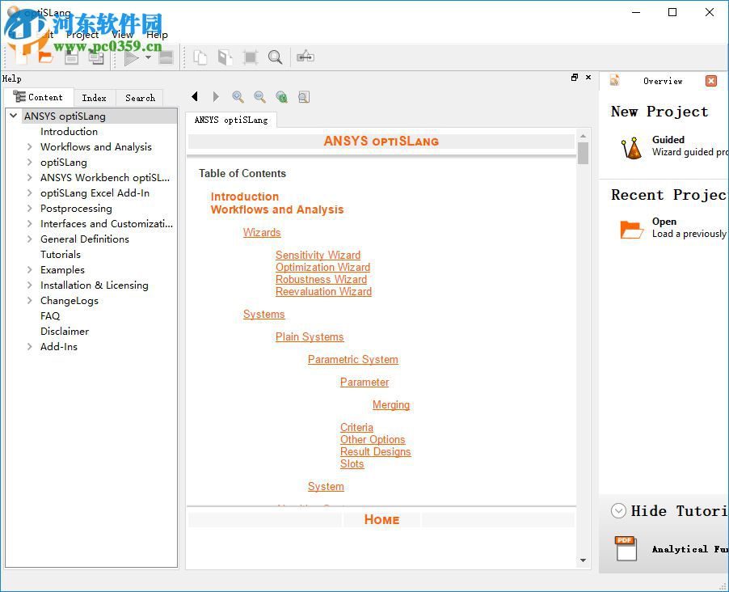The width and height of the screenshot is (729, 592).
Task: Click the forward navigation arrow in Help toolbar
Action: (x=215, y=96)
